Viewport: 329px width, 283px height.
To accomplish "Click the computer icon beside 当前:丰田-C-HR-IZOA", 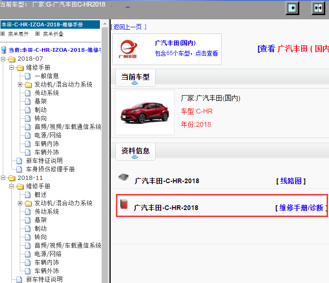I will pos(4,50).
